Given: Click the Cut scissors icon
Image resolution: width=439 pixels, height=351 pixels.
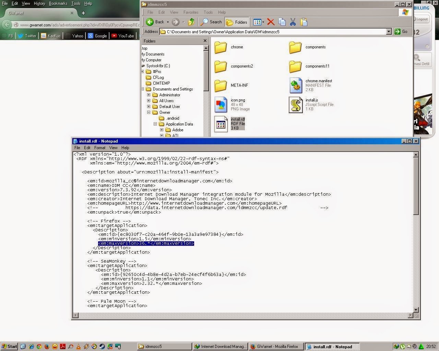Looking at the screenshot, I should click(293, 22).
